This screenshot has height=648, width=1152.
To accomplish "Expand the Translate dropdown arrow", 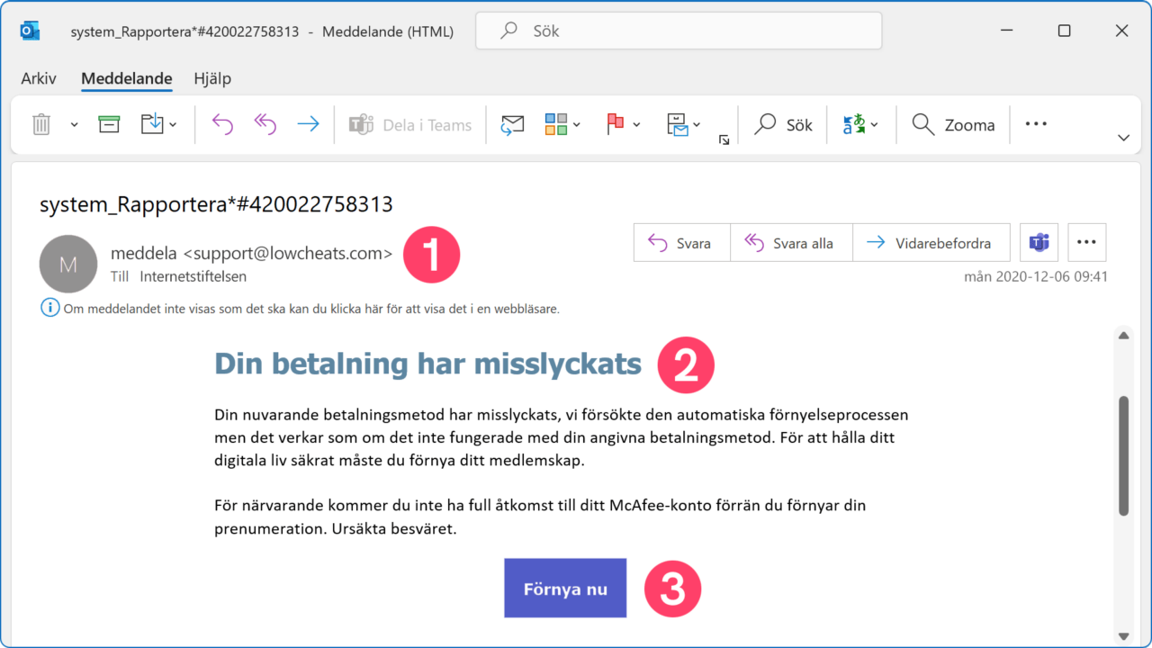I will [874, 125].
